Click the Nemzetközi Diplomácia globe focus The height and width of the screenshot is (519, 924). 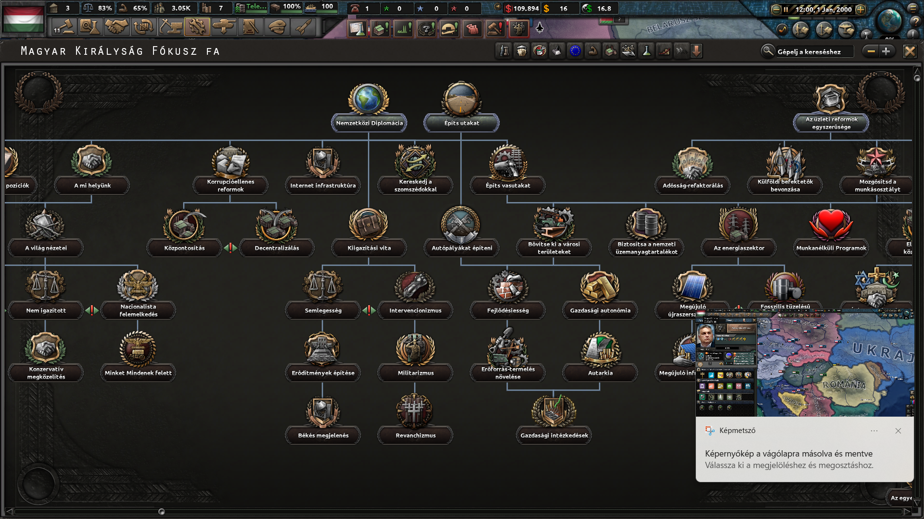tap(369, 99)
